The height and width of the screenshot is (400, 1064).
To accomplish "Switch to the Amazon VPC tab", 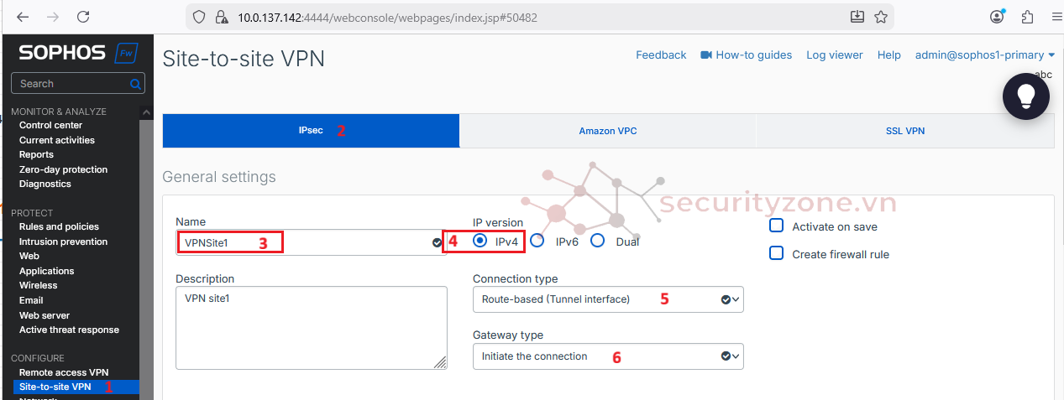I will coord(608,131).
